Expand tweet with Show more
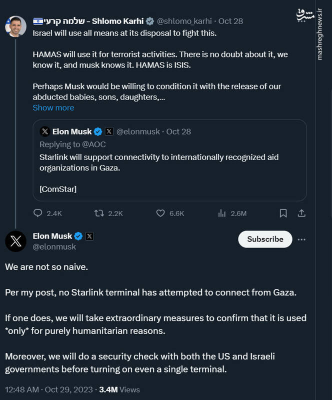 pyautogui.click(x=53, y=107)
